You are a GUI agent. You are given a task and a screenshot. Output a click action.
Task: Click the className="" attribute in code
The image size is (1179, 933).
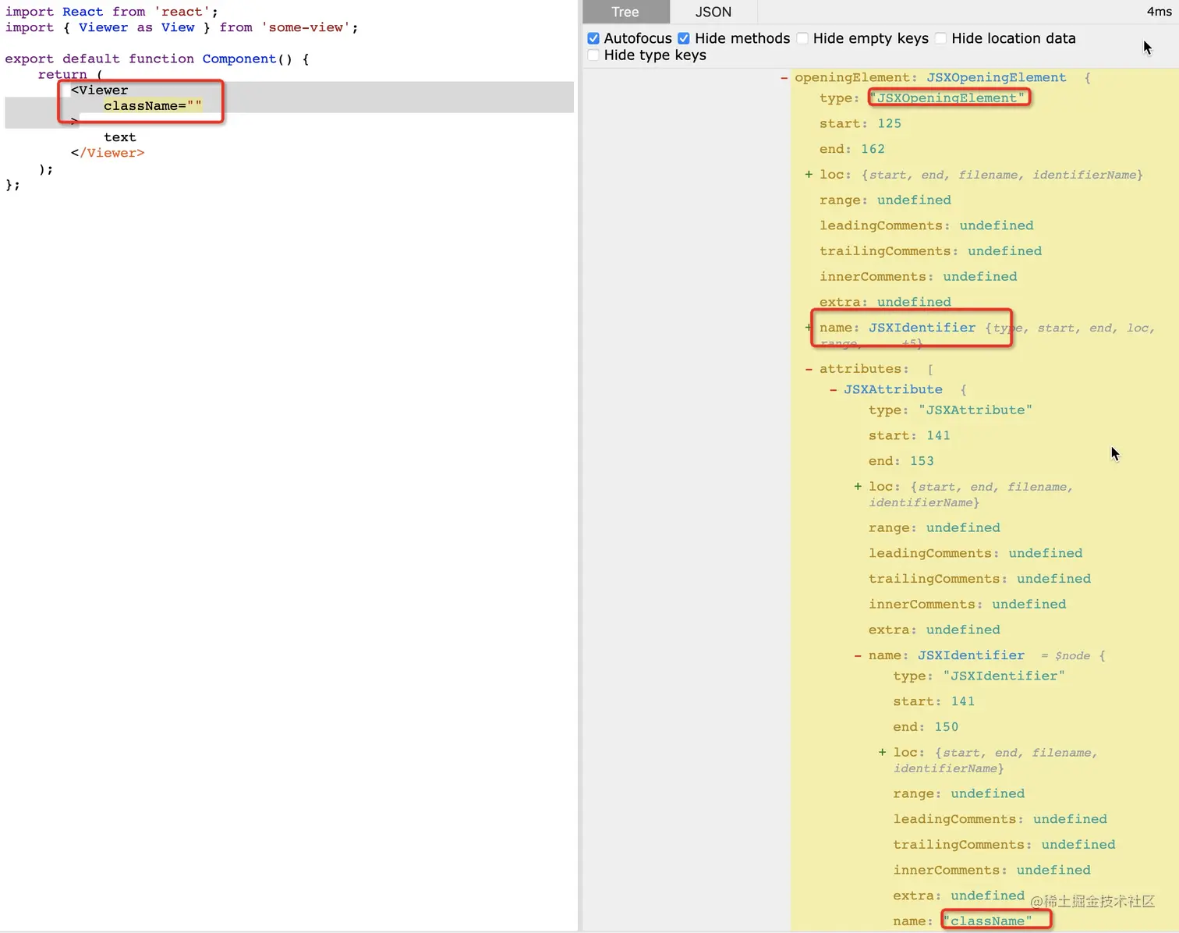pos(153,106)
